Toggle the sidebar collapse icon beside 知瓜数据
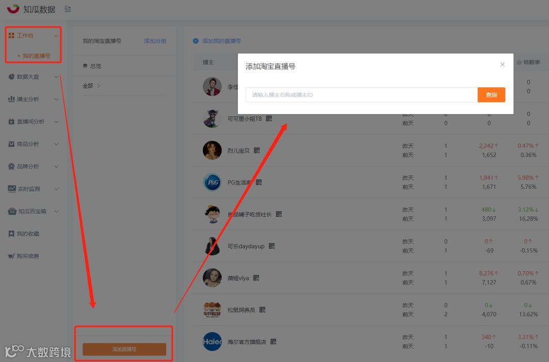 (68, 9)
